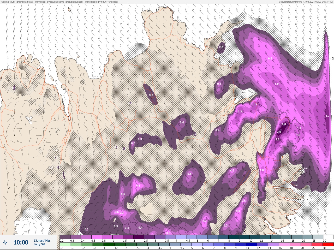Screen dimensions: 334x250
Task: Click the 10:00 forecast time display
Action: pyautogui.click(x=21, y=242)
